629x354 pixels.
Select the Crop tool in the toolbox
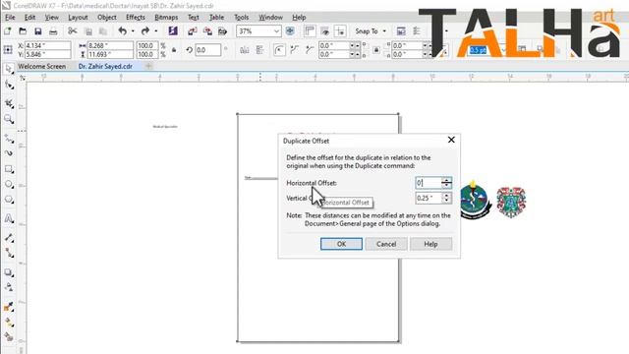click(9, 103)
